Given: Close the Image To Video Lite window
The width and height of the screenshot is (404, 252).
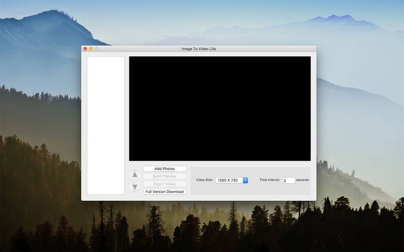Looking at the screenshot, I should [85, 48].
